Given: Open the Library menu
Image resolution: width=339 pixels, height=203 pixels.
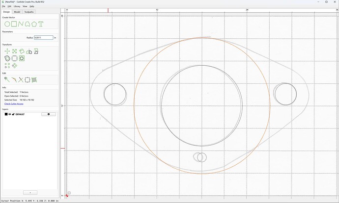Looking at the screenshot, I should pos(17,6).
